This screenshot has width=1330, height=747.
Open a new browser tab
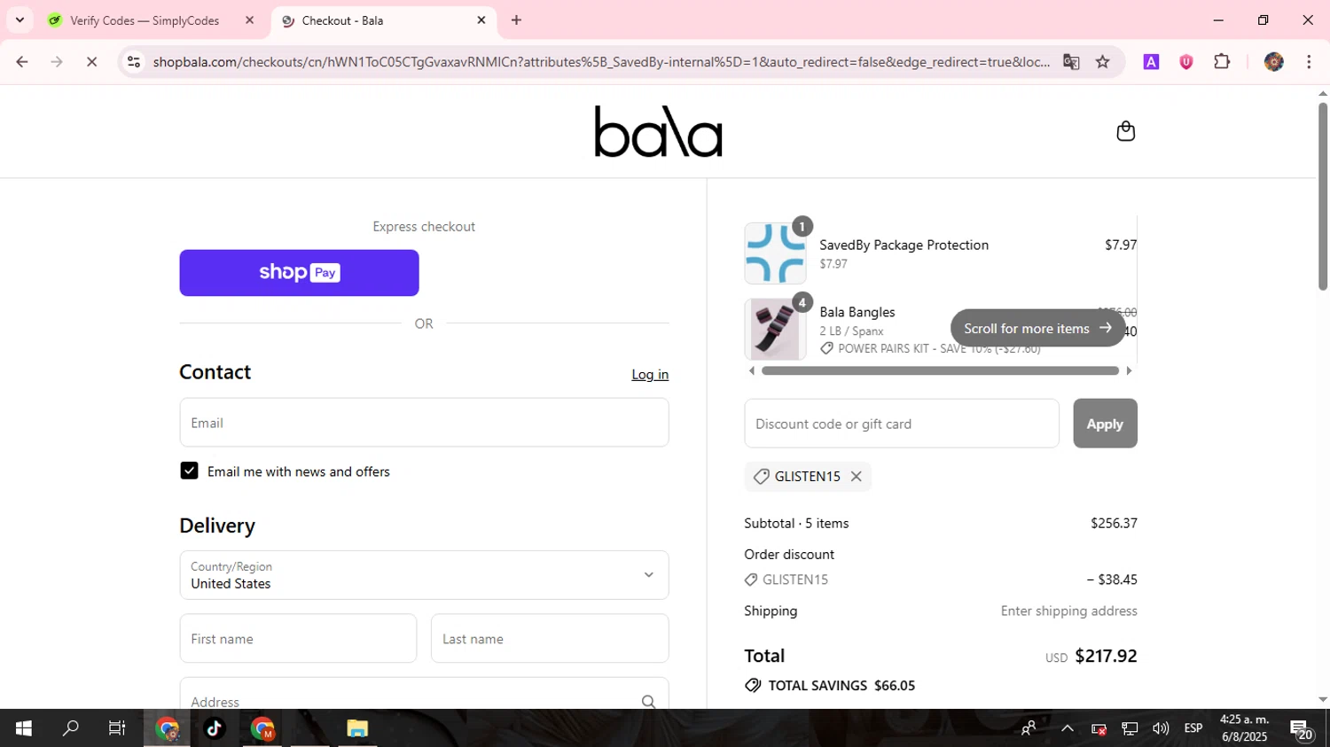[x=516, y=20]
